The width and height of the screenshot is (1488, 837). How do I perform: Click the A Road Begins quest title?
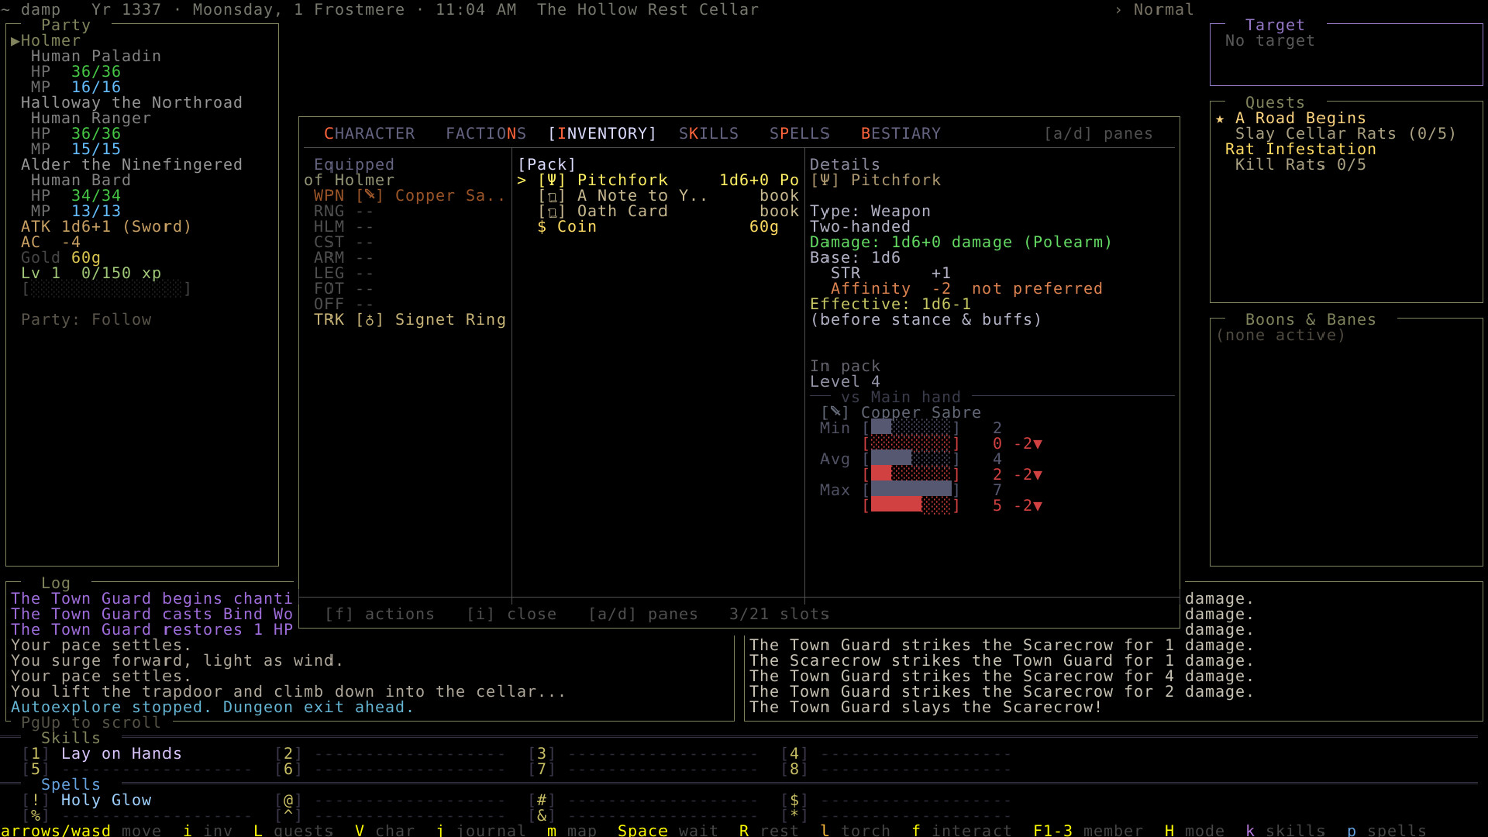tap(1300, 118)
